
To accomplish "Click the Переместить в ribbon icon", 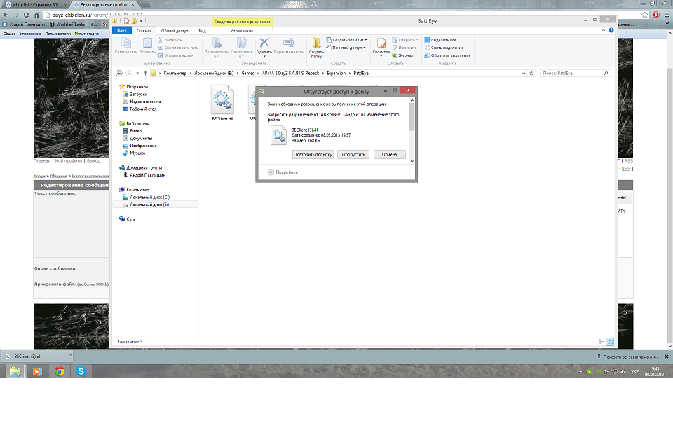I will 217,47.
